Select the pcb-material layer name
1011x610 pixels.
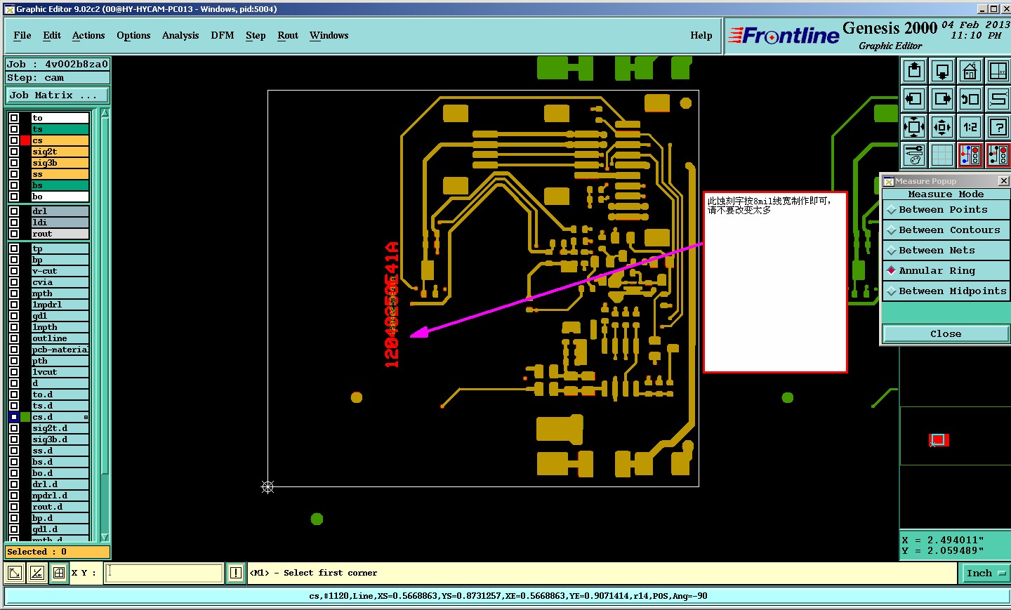pyautogui.click(x=60, y=350)
